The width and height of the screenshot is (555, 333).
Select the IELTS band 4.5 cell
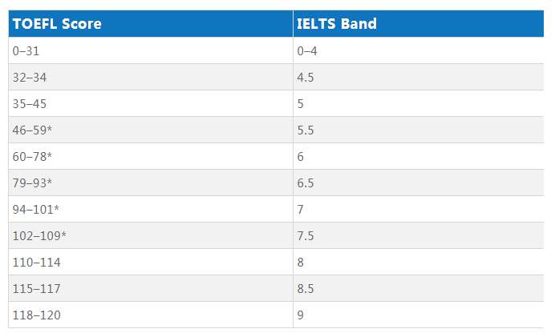(419, 77)
